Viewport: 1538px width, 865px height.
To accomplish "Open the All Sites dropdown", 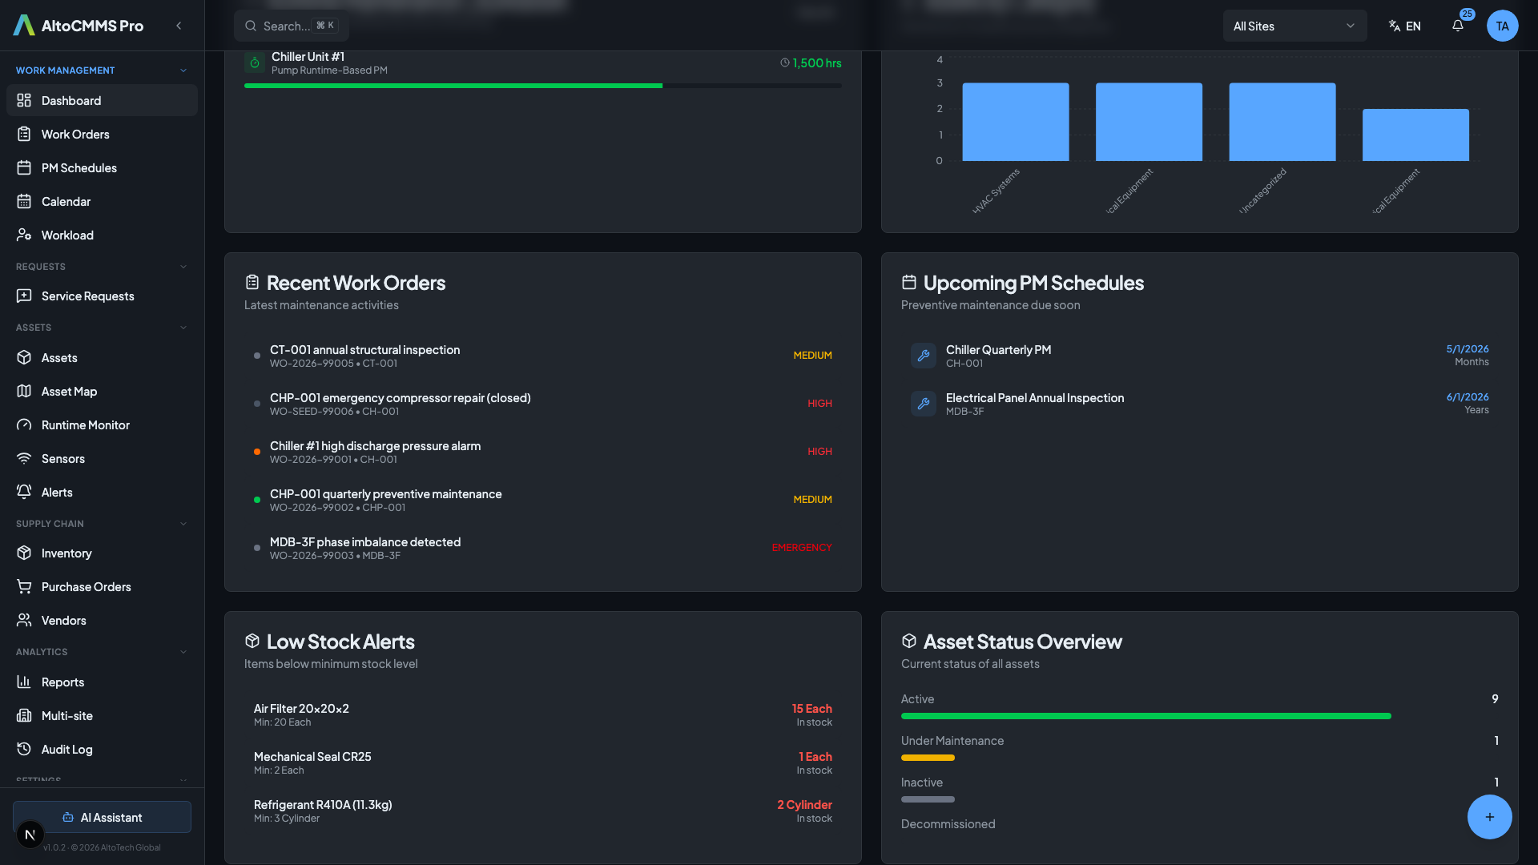I will (x=1294, y=26).
